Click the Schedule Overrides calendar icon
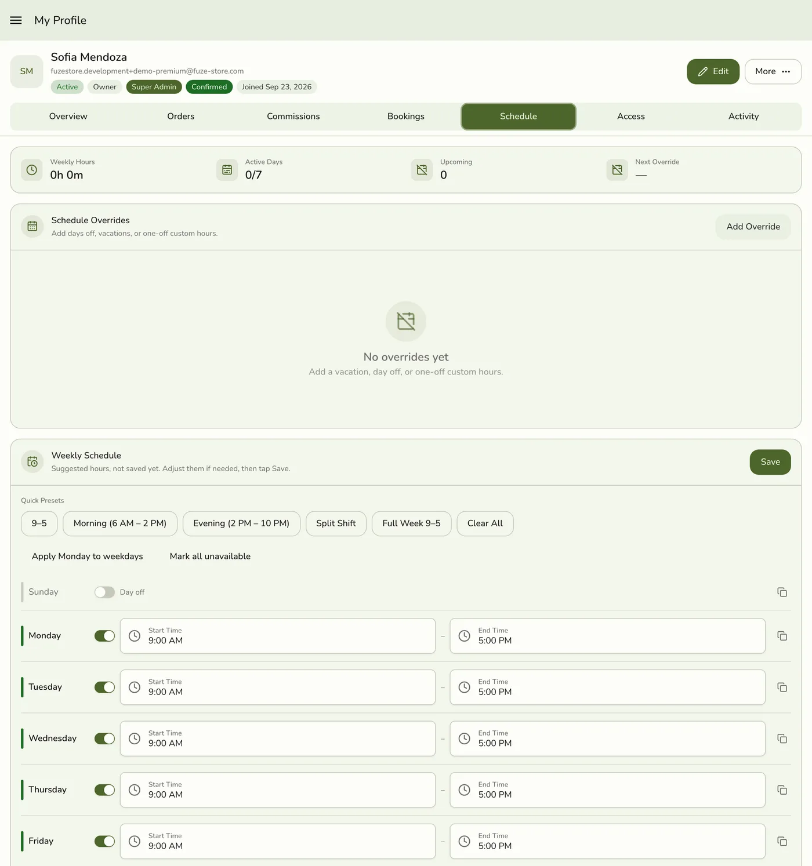 [32, 227]
